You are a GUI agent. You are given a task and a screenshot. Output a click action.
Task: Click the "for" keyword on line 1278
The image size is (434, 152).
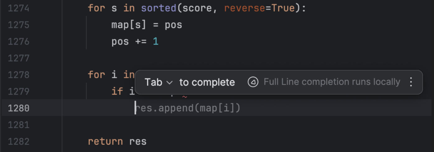[x=96, y=75]
